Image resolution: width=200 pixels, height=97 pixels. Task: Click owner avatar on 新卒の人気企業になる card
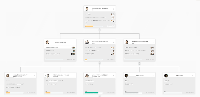pos(47,42)
